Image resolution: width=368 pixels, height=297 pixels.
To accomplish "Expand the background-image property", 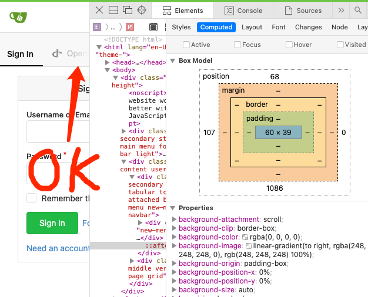I will (174, 246).
